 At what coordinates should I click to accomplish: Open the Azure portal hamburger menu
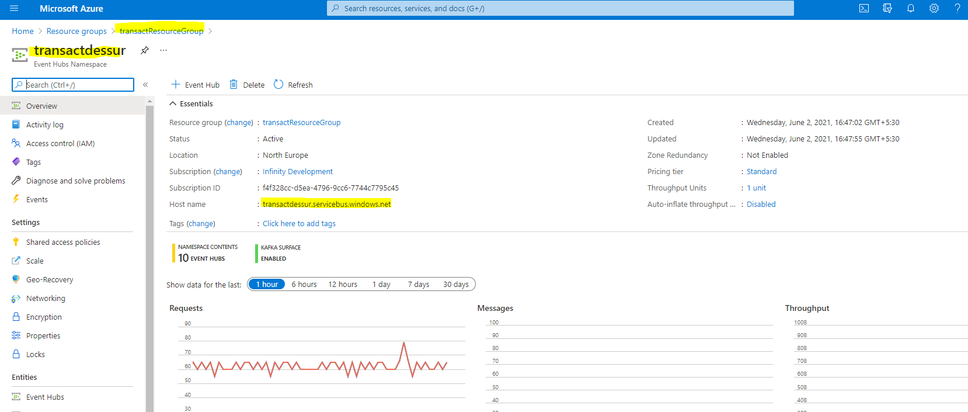(14, 8)
